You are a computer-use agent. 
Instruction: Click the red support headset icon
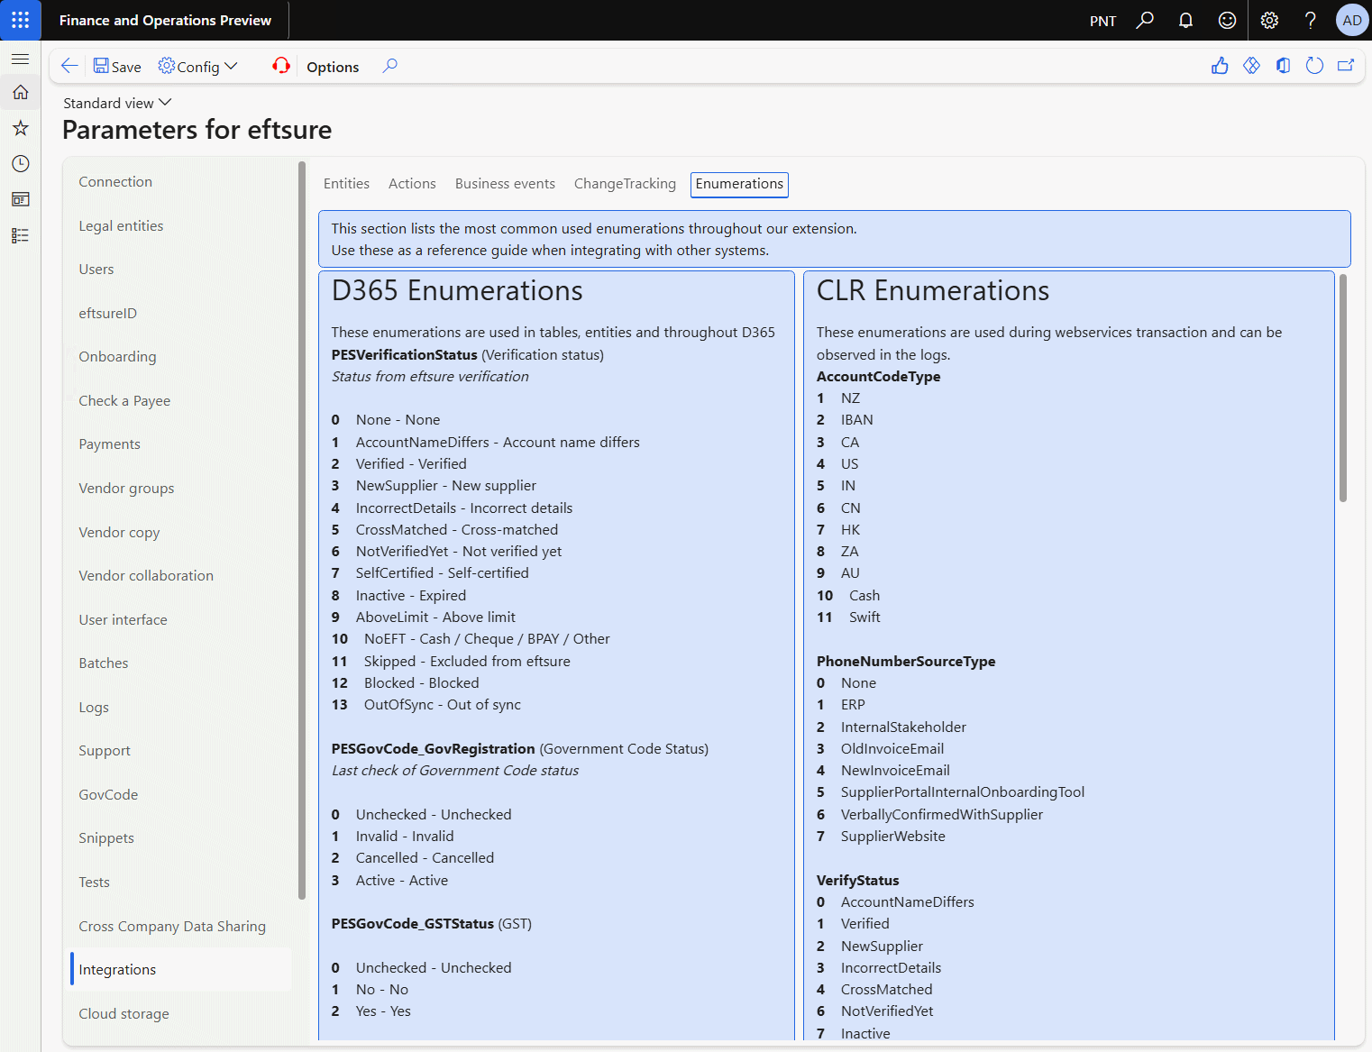[x=281, y=66]
